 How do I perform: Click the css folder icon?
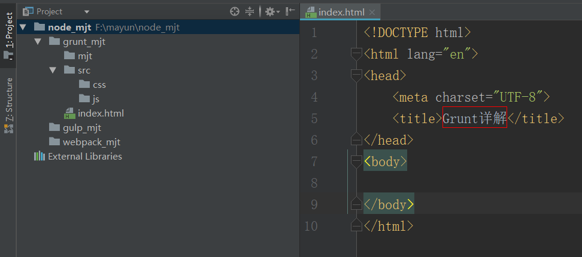point(84,85)
